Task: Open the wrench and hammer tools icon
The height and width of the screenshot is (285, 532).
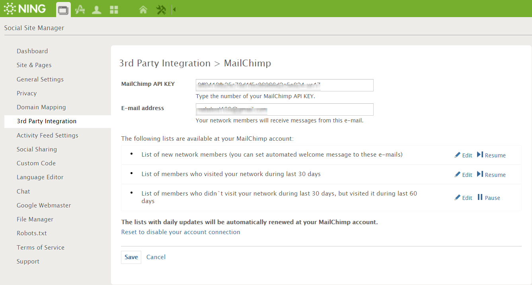Action: pyautogui.click(x=161, y=10)
